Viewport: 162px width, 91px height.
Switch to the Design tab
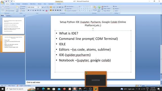pos(18,4)
